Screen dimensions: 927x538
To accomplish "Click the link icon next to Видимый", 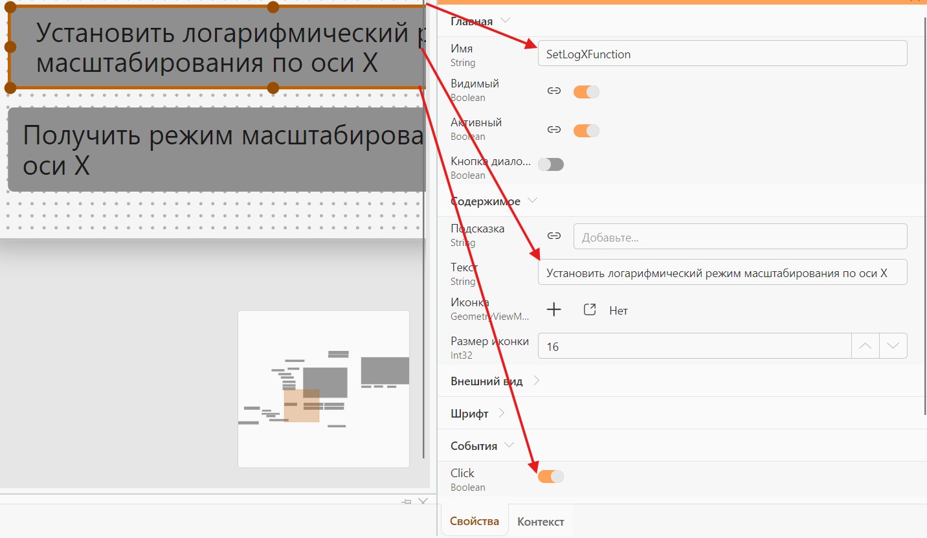I will coord(553,91).
